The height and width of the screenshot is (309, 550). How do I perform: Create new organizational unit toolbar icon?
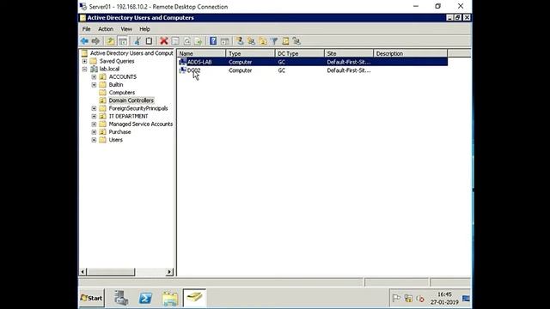pyautogui.click(x=263, y=41)
